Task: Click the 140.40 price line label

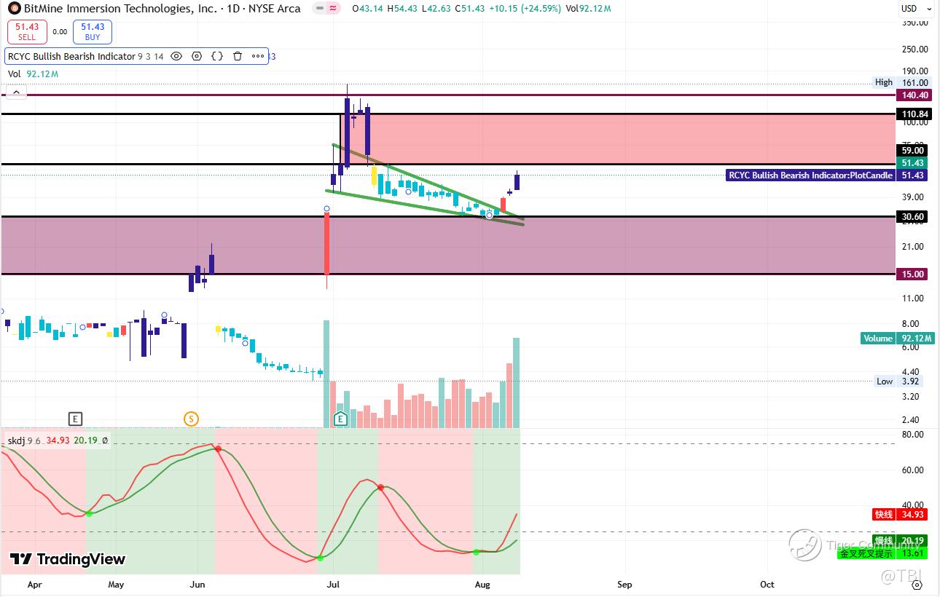Action: point(914,95)
